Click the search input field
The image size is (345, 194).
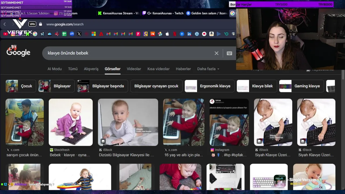129,53
